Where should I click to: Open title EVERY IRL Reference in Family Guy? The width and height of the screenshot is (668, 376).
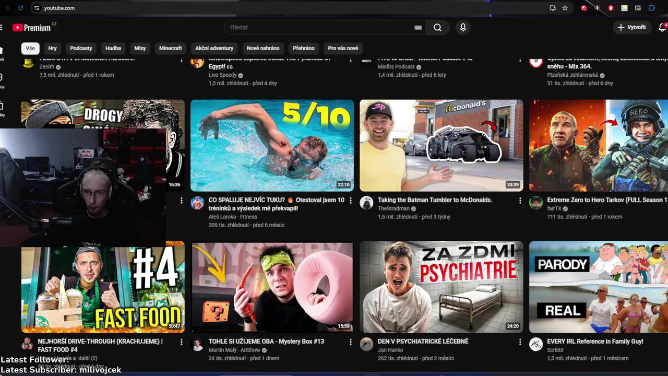pyautogui.click(x=595, y=342)
